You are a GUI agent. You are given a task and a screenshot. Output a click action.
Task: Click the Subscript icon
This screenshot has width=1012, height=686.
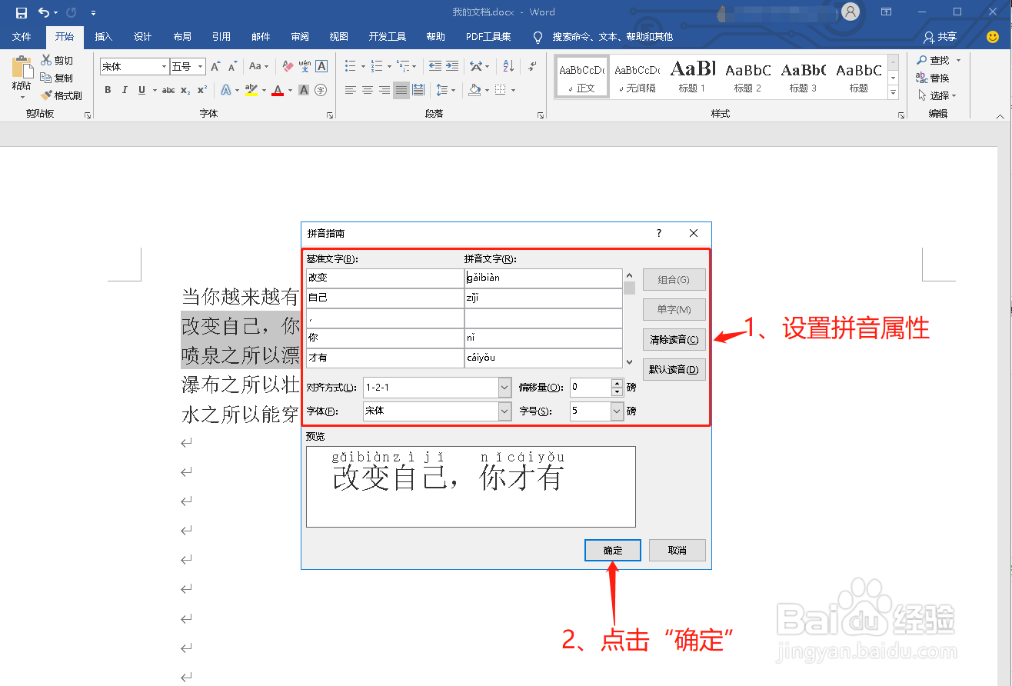click(x=185, y=90)
